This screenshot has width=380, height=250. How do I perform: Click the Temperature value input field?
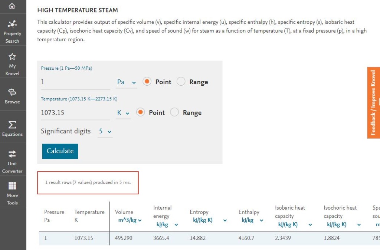75,113
